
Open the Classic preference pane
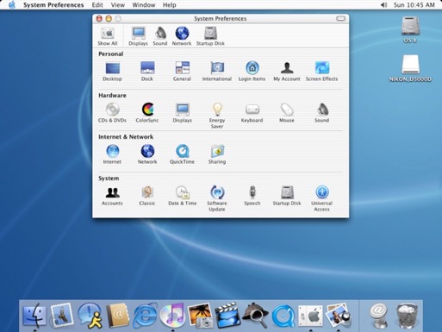coord(147,196)
